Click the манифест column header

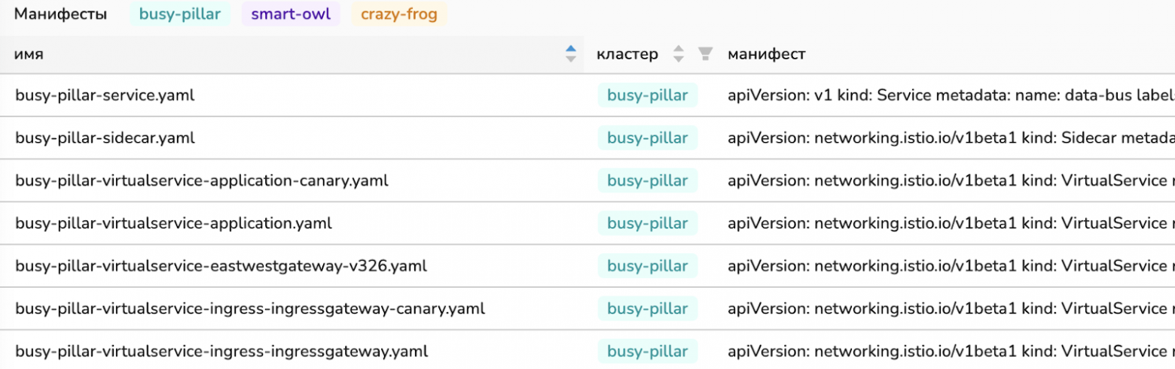tap(766, 54)
